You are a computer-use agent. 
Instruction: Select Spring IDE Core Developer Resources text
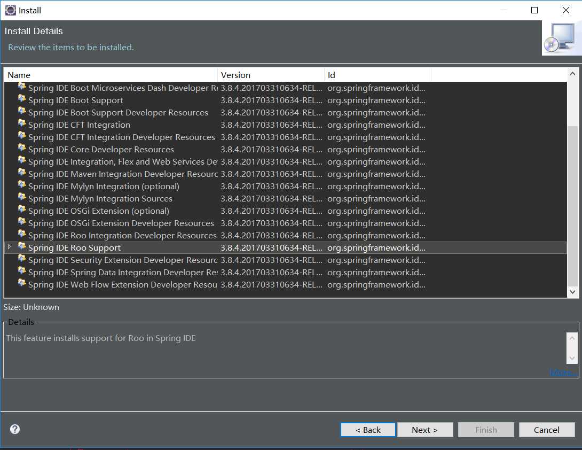click(101, 150)
